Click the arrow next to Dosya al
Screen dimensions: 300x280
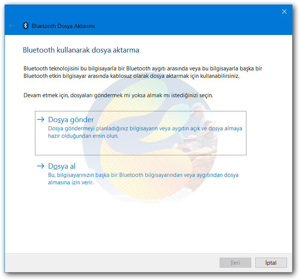click(x=41, y=166)
